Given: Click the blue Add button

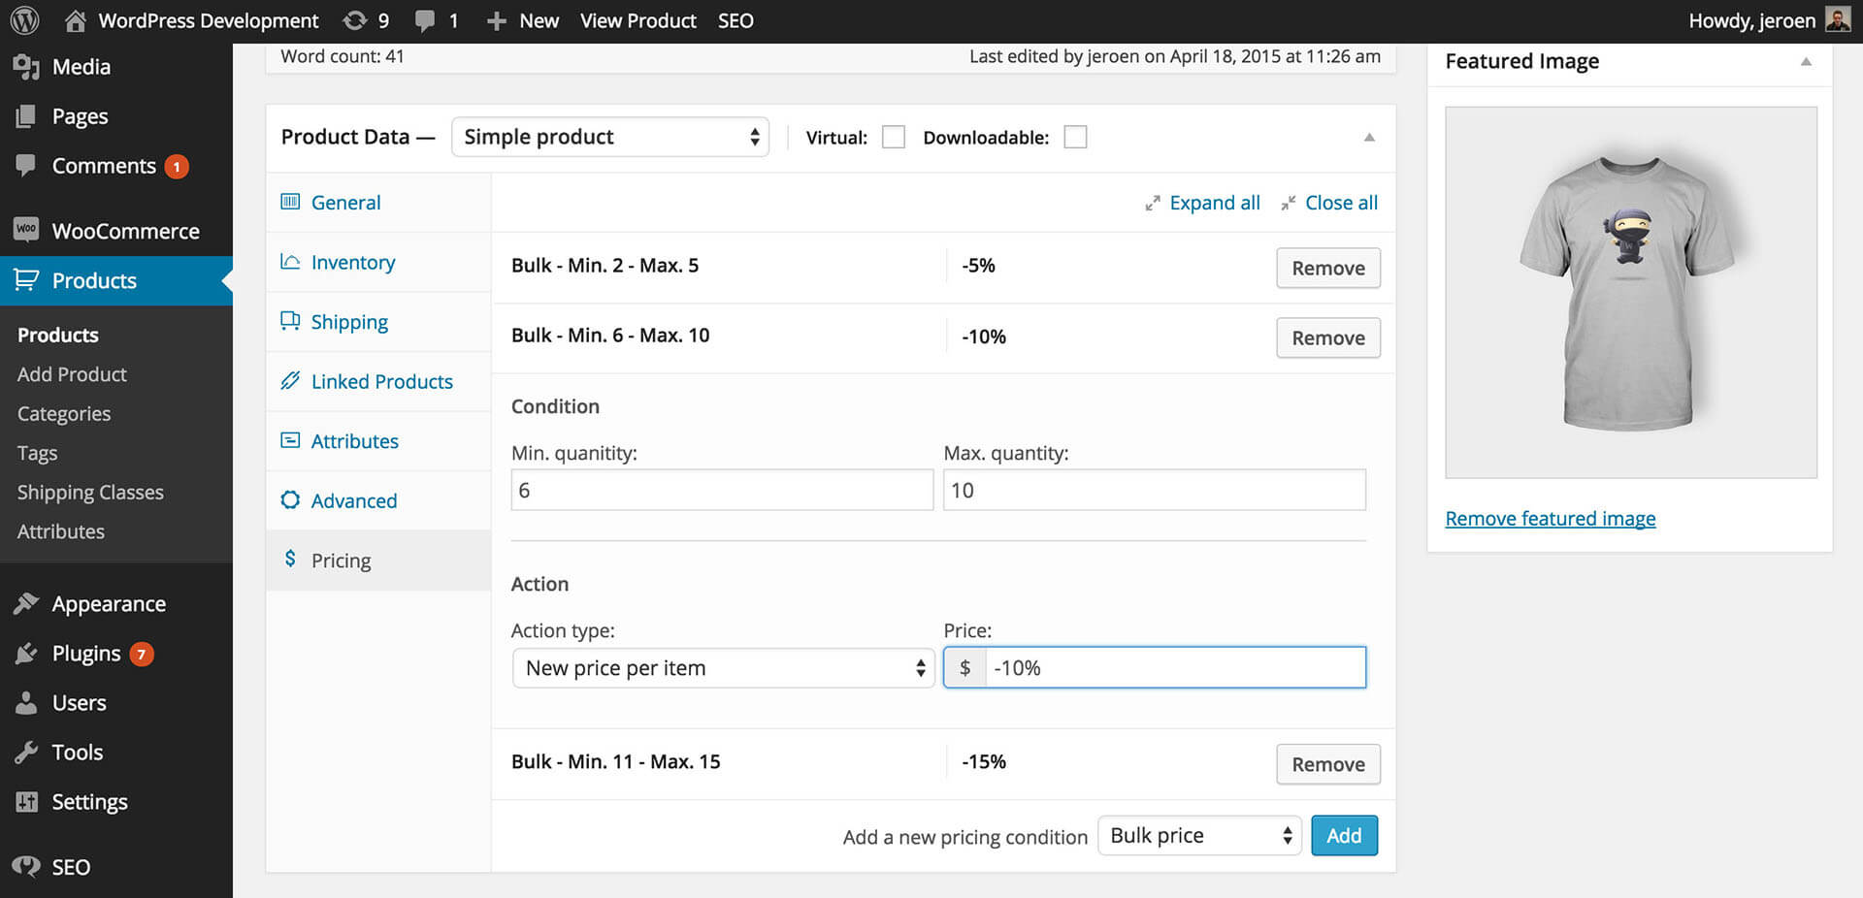Looking at the screenshot, I should [1344, 835].
